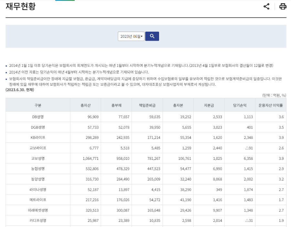Click DB생명 total assets 96,909
Image resolution: width=291 pixels, height=227 pixels.
tap(93, 117)
